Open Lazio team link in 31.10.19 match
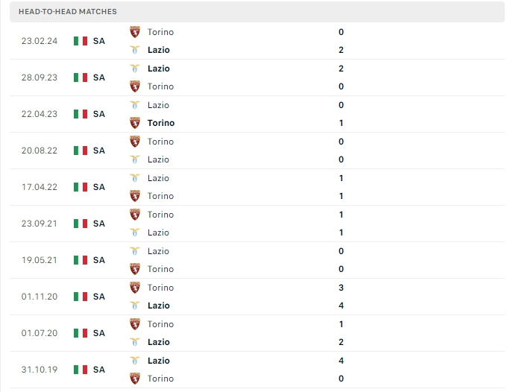 click(x=159, y=361)
